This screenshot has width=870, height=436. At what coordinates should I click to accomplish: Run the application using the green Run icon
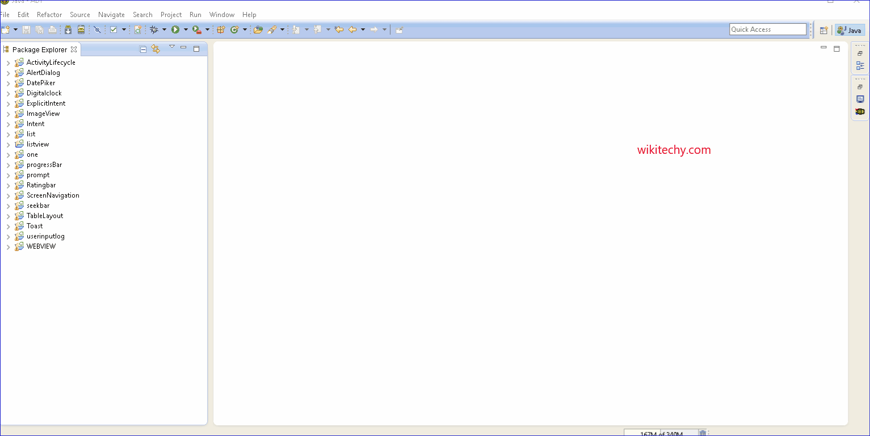point(175,30)
